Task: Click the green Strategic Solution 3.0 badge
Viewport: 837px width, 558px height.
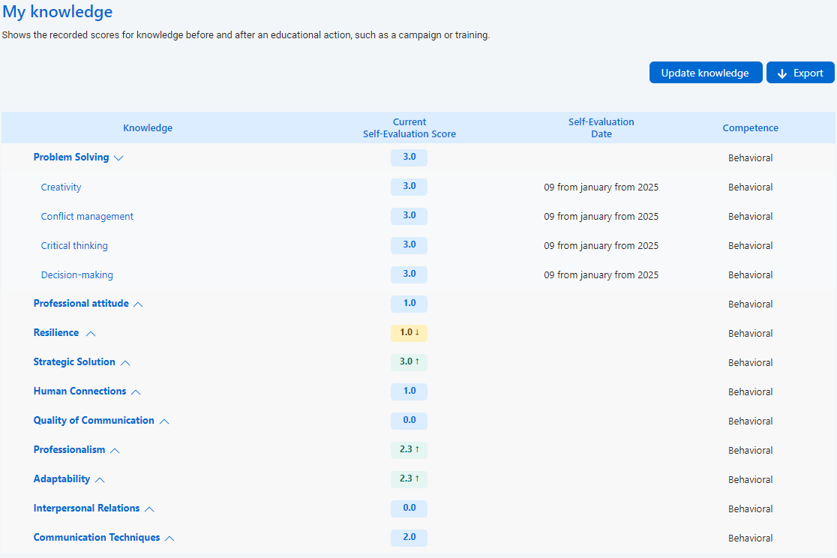Action: 409,362
